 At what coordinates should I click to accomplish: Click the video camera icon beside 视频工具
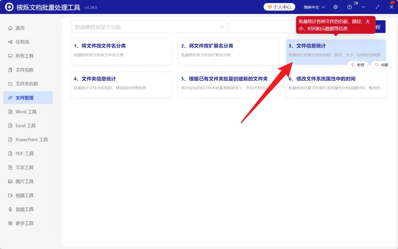10,195
